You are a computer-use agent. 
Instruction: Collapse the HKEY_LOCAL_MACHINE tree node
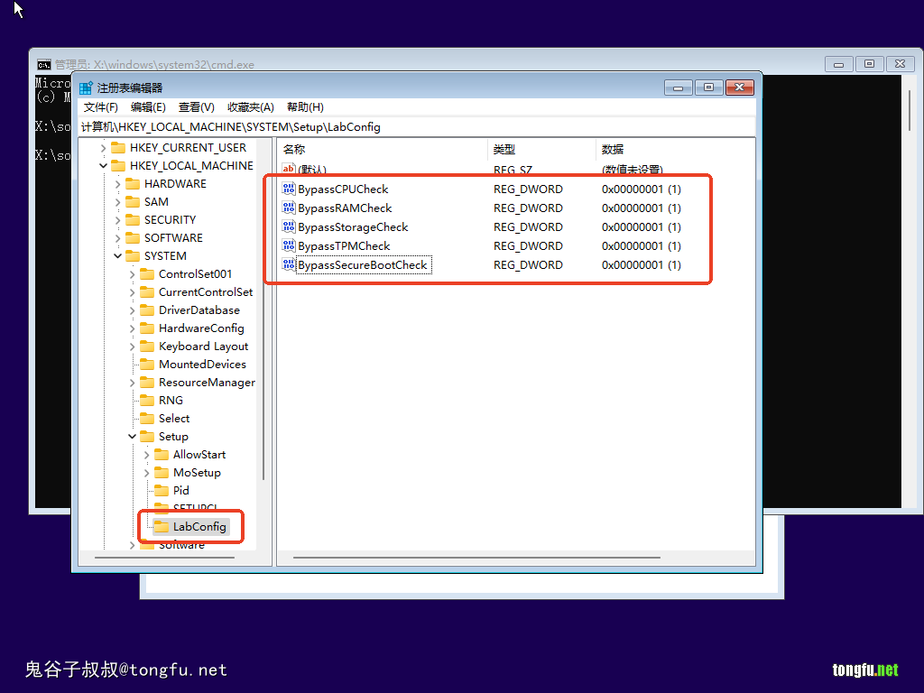click(103, 166)
